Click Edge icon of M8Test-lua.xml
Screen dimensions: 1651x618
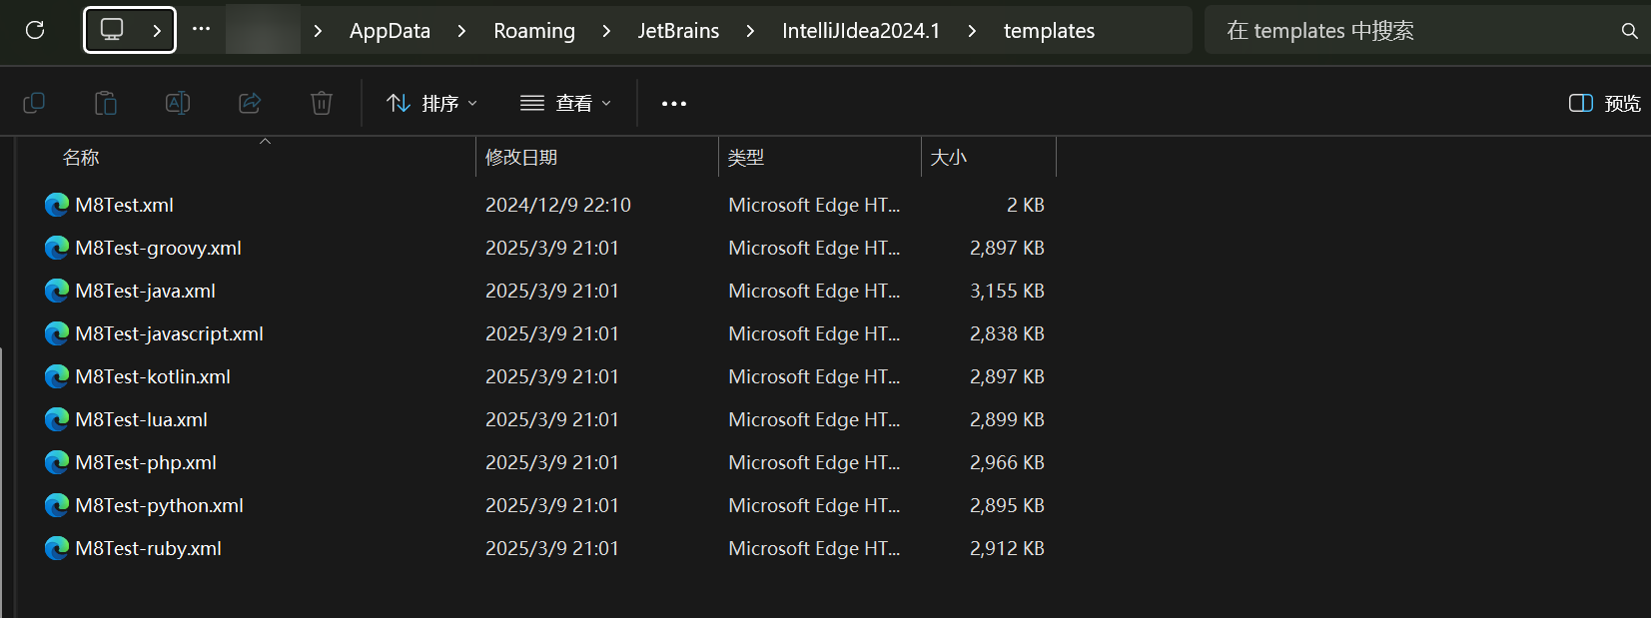click(57, 419)
